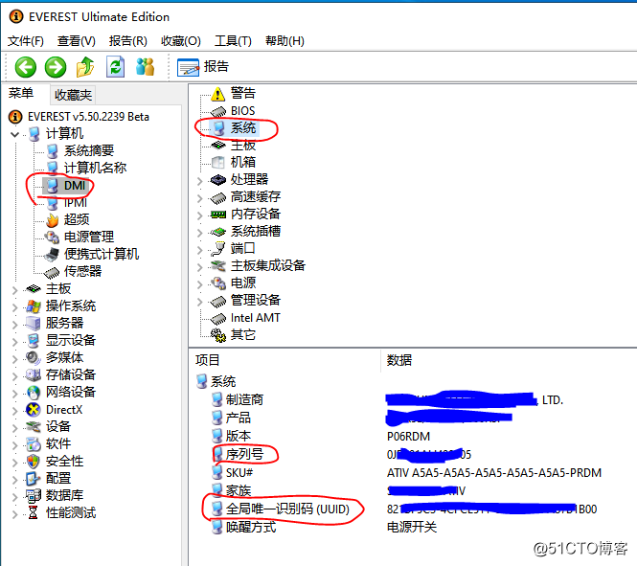The image size is (637, 566).
Task: Select the IPMI tree item
Action: point(76,202)
